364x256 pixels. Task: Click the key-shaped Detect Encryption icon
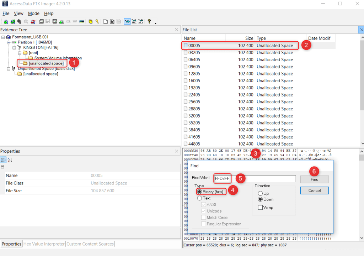pos(97,22)
